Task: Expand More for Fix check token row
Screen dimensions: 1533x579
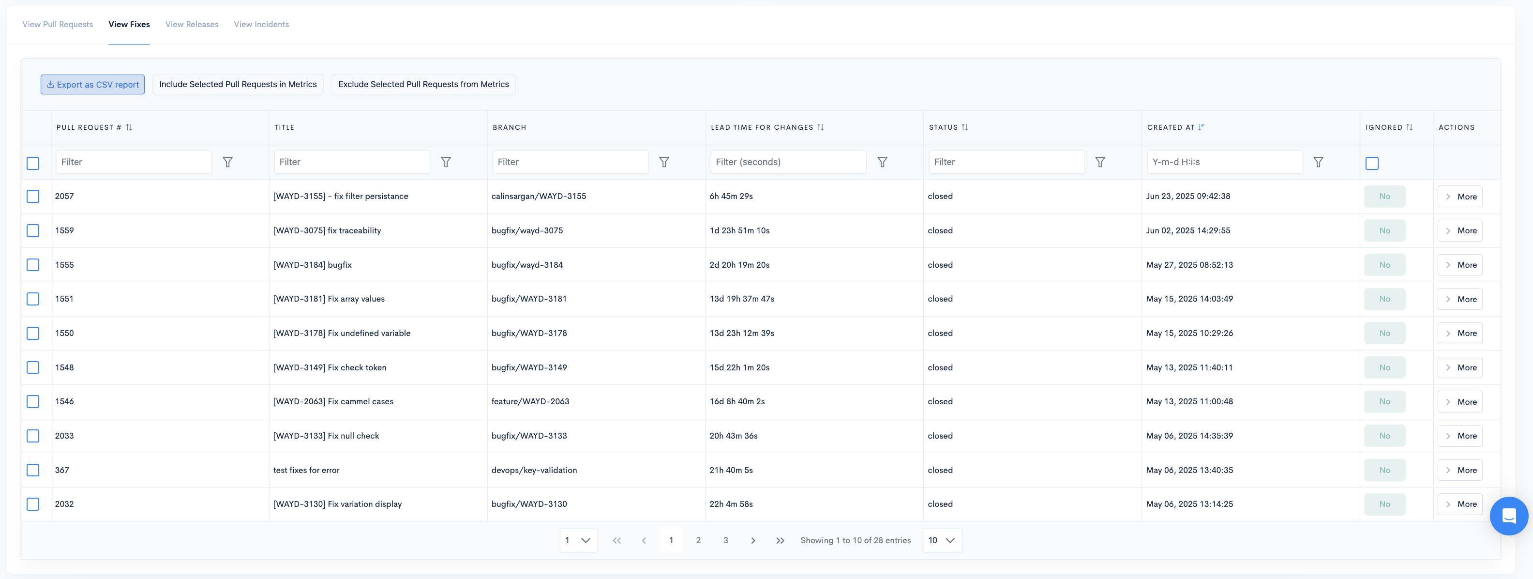Action: click(1460, 368)
